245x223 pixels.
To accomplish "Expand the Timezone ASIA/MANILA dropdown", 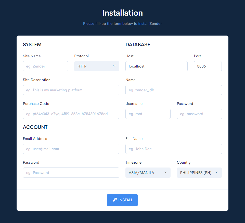I will click(148, 173).
